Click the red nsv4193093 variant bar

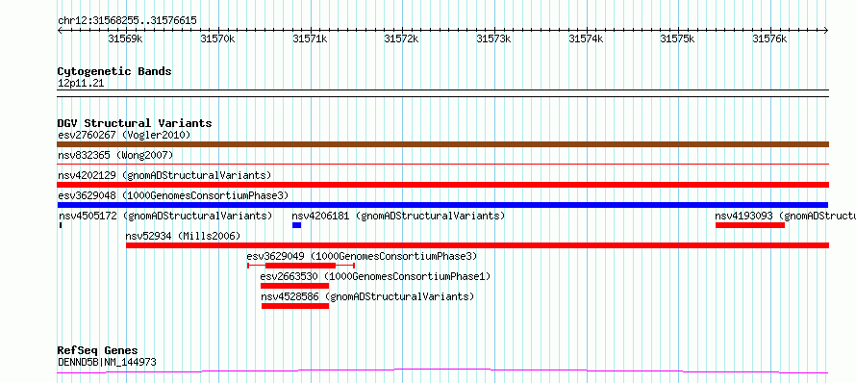tap(750, 225)
